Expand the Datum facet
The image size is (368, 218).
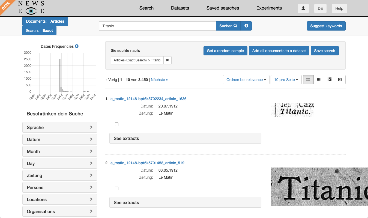60,139
